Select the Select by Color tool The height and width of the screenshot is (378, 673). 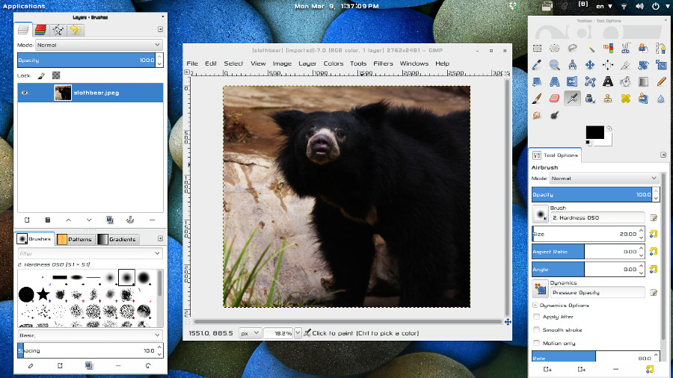[608, 48]
